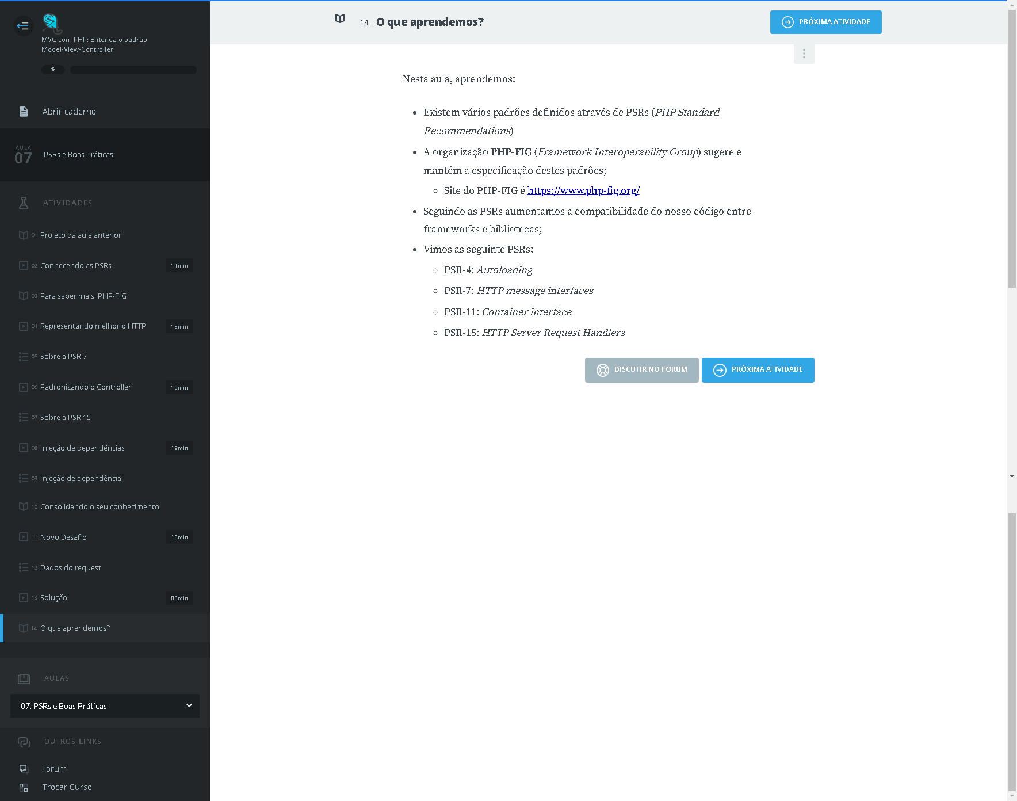This screenshot has width=1017, height=801.
Task: Open the php-fig.org hyperlink
Action: [x=583, y=190]
